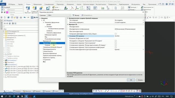Open the Основной style dropdown in ribbon
The height and width of the screenshot is (98, 175).
click(x=13, y=7)
